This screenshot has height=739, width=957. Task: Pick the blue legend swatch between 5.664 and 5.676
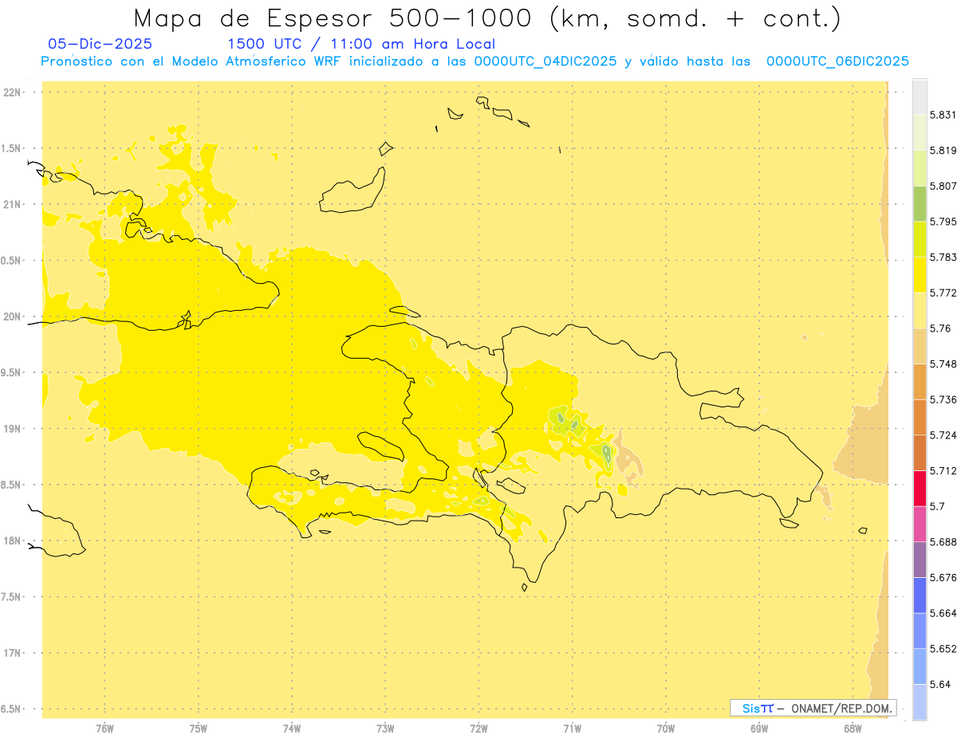tap(920, 596)
